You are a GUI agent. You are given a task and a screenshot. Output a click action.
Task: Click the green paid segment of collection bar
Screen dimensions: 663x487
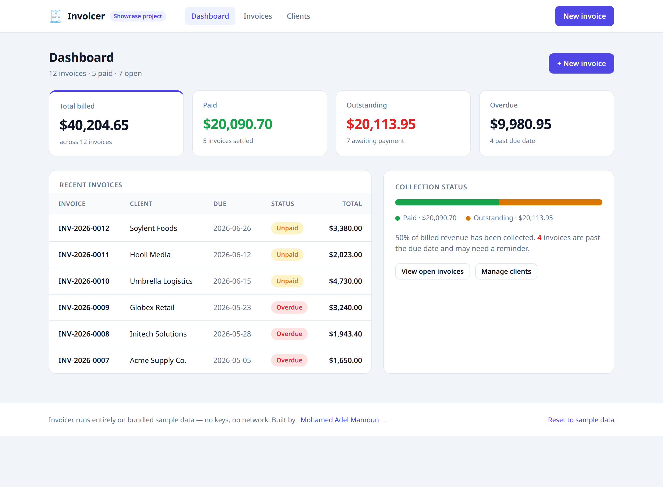[x=447, y=202]
